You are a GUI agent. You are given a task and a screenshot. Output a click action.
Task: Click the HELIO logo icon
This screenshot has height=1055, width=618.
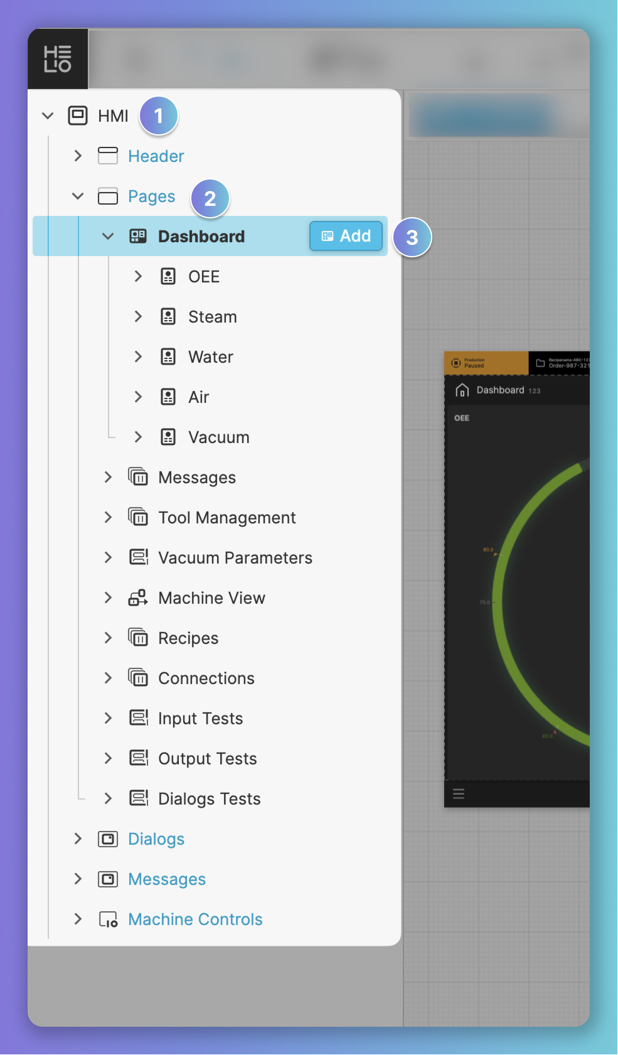pos(58,59)
